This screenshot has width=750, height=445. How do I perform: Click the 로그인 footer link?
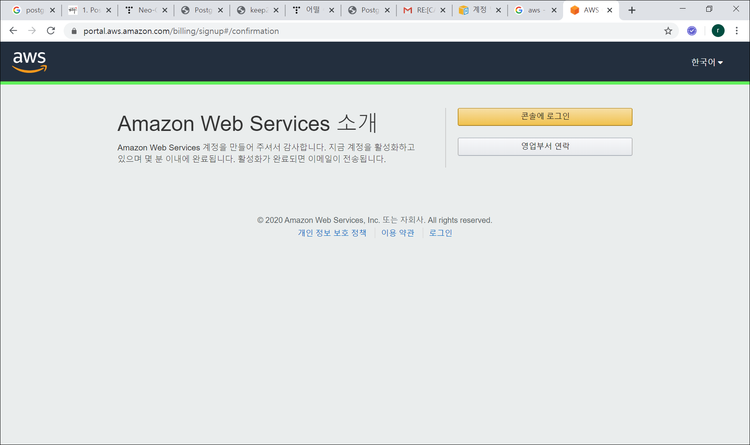click(440, 233)
